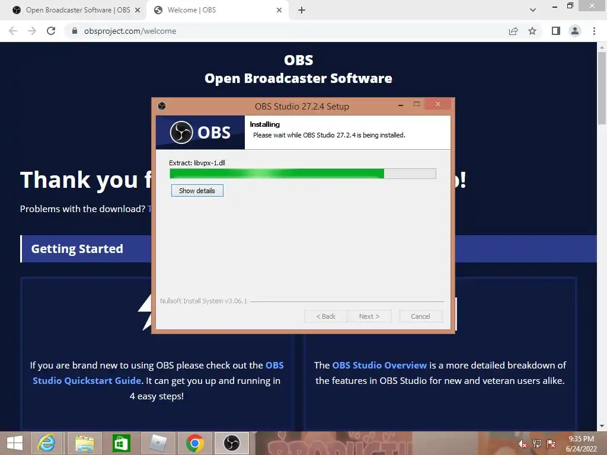Close the Open Broadcaster Software browser tab
Screen dimensions: 607x455
(138, 10)
